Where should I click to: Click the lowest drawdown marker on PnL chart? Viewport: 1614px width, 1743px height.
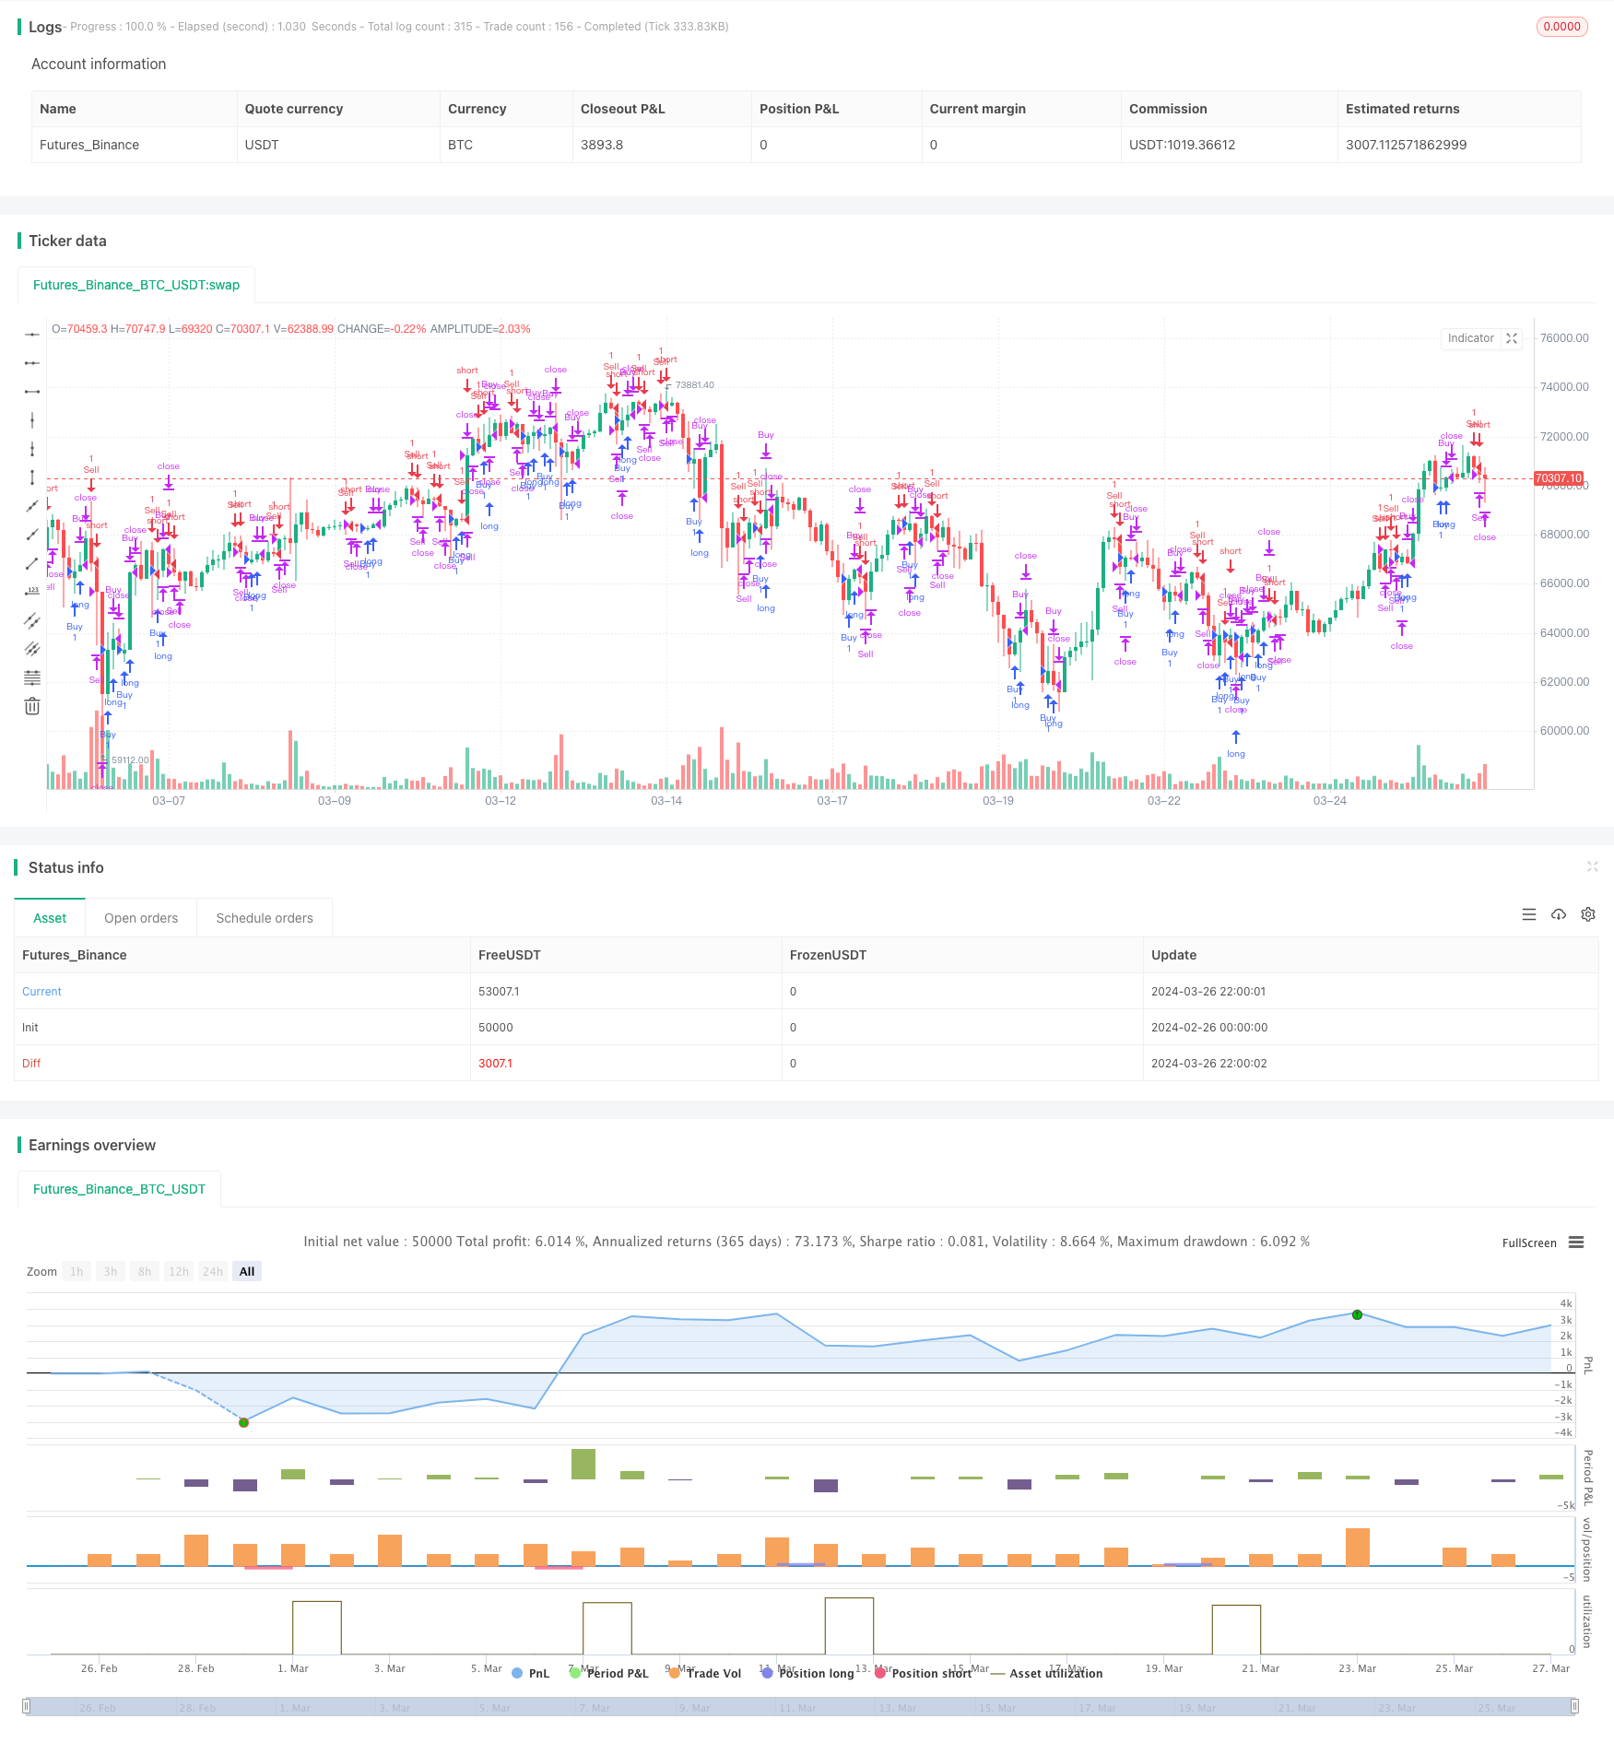pos(243,1422)
